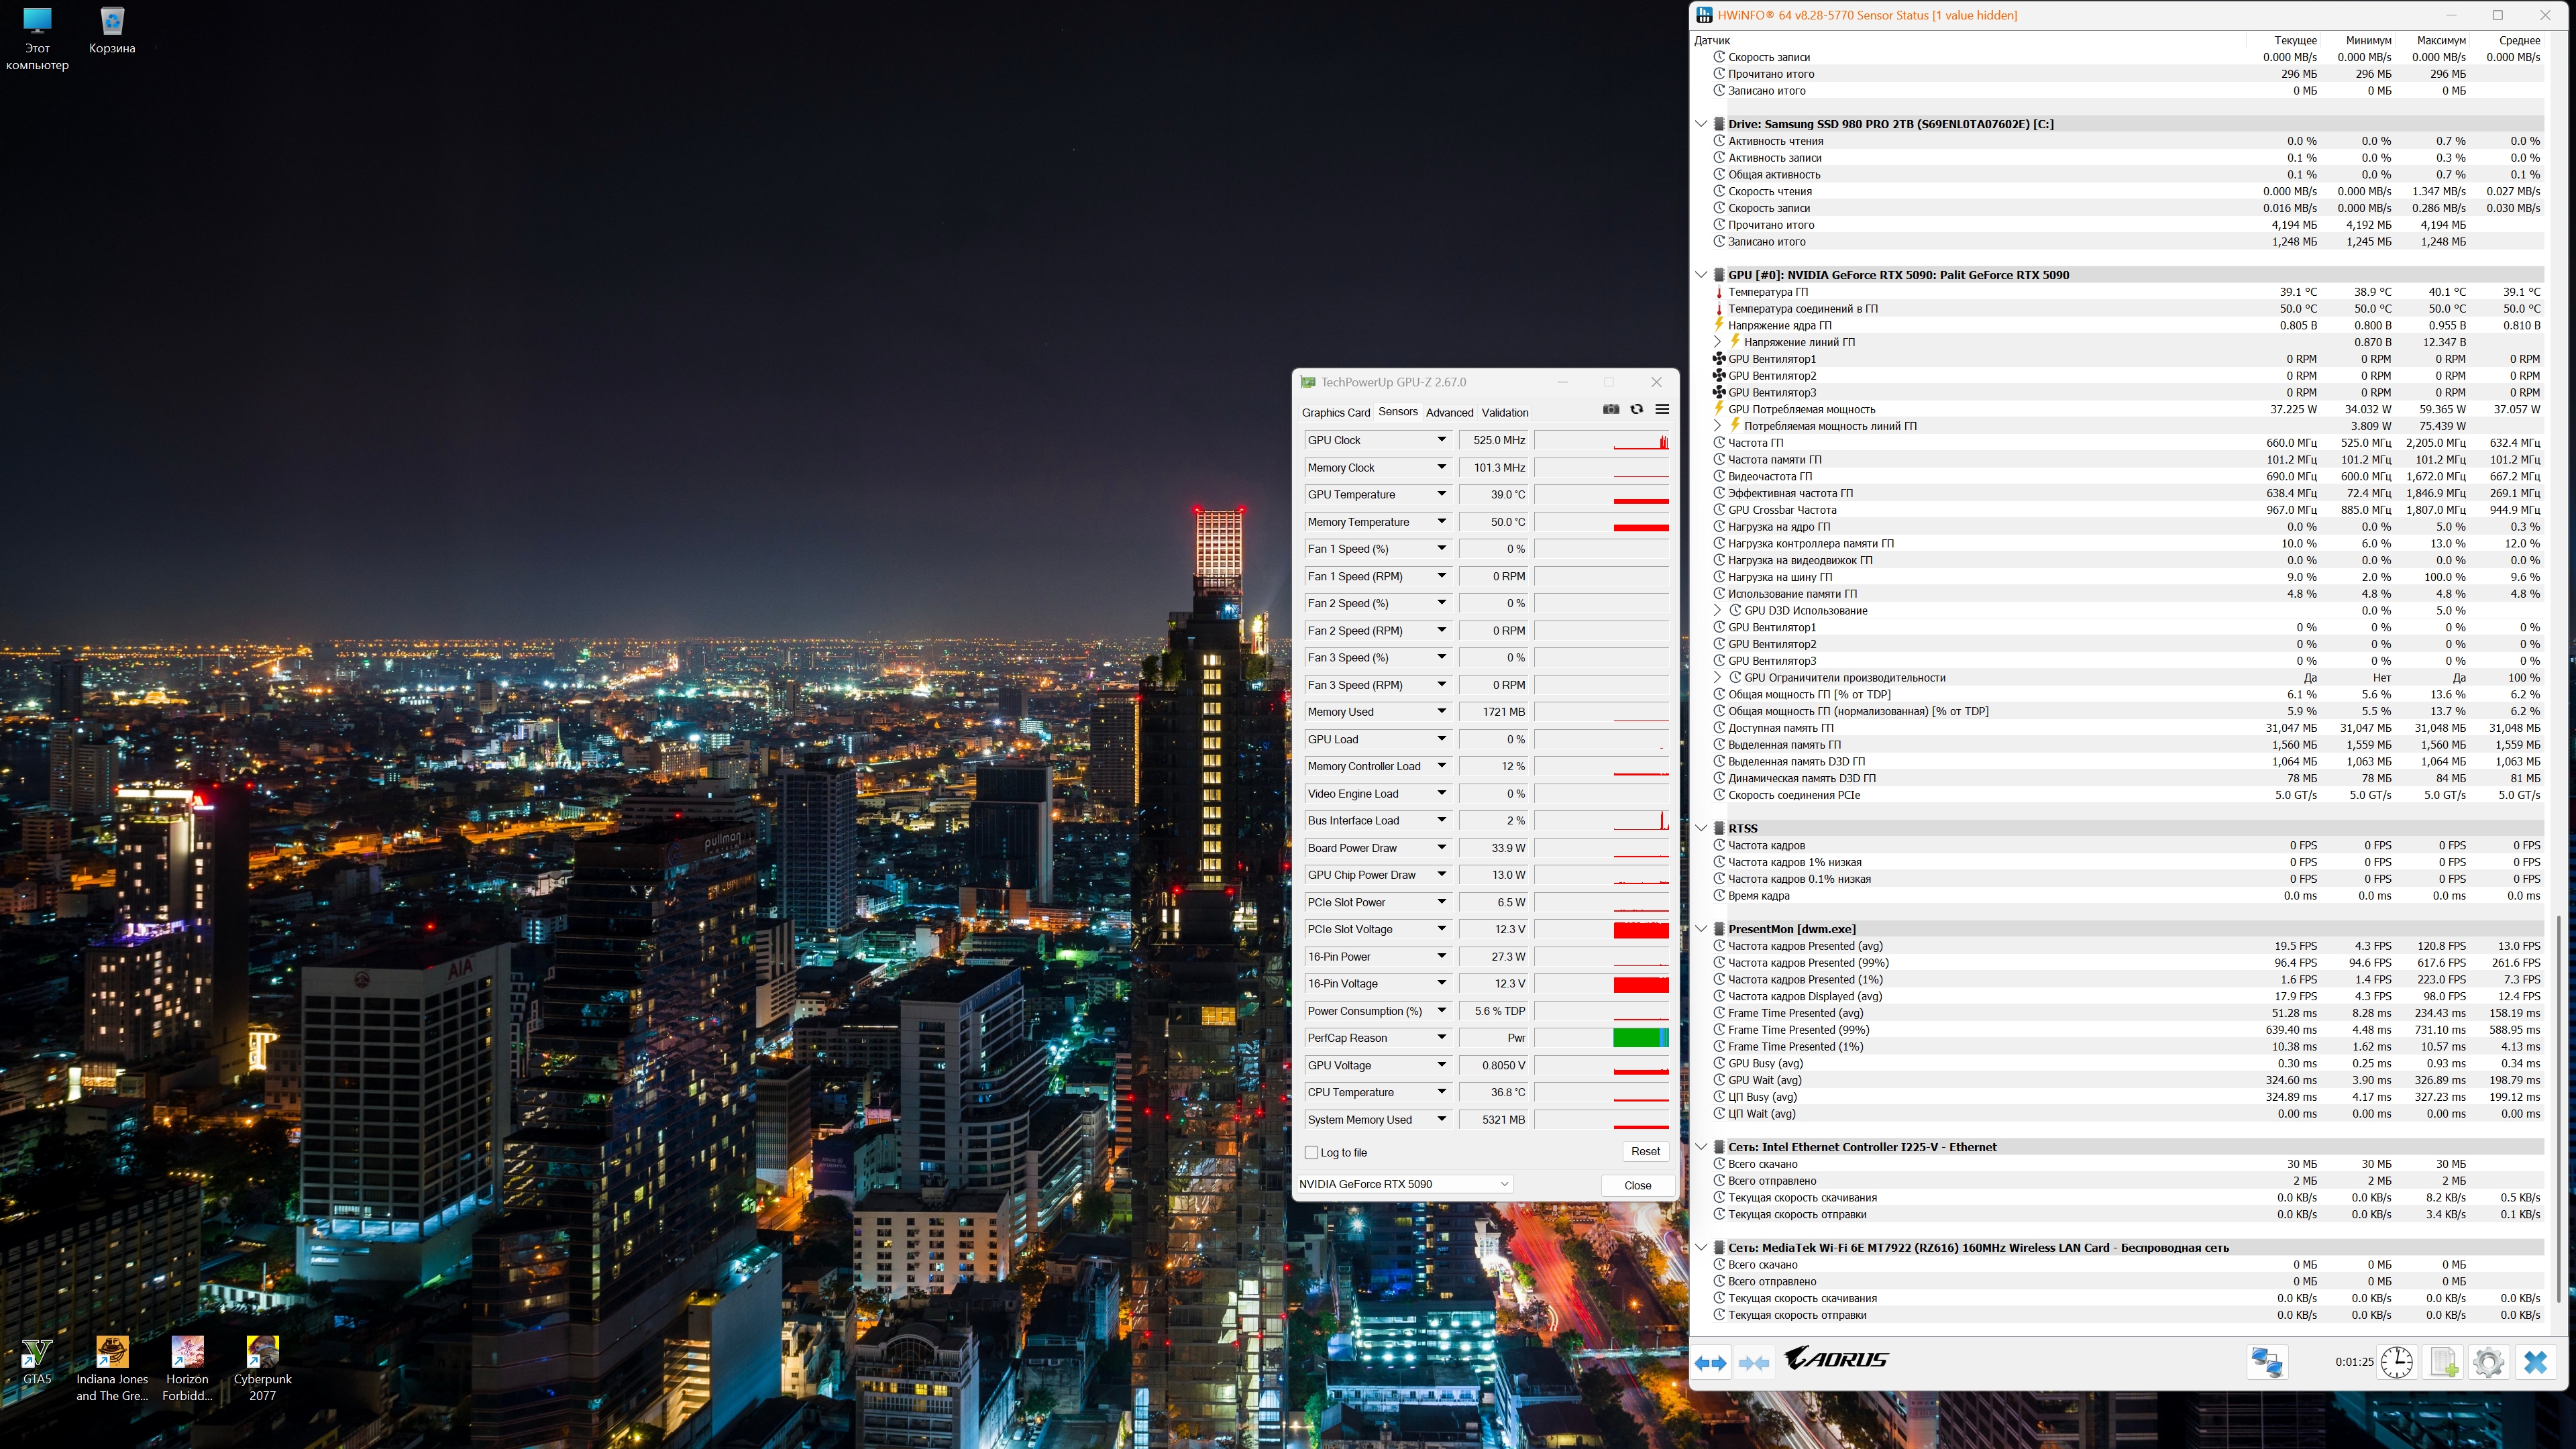Screen dimensions: 2576x1449
Task: Expand GPU Ограничители производительности row
Action: (1718, 678)
